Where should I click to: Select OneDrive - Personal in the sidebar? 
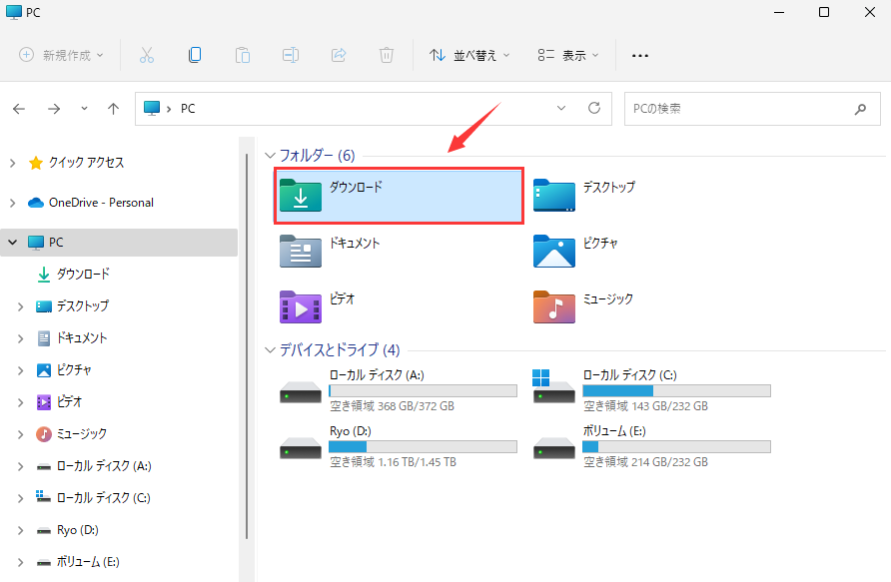tap(88, 202)
